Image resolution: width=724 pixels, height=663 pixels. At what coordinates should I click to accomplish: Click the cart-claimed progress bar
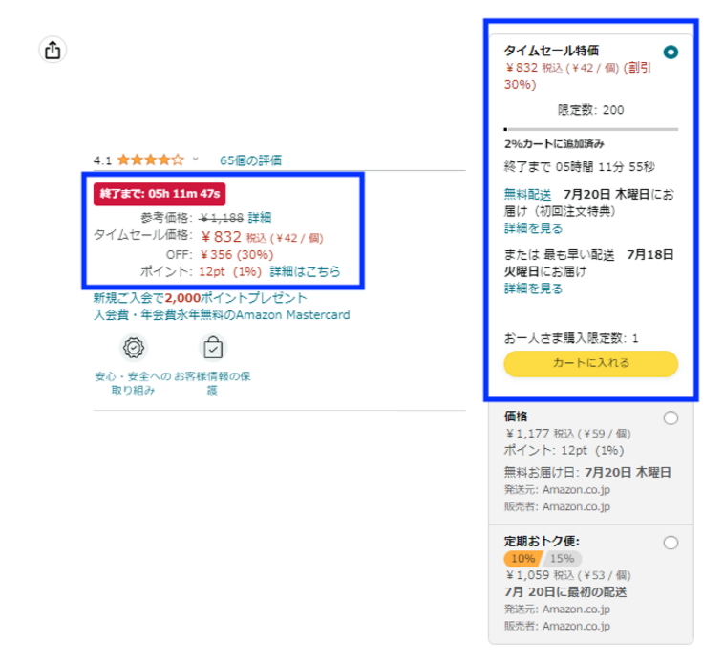[590, 128]
